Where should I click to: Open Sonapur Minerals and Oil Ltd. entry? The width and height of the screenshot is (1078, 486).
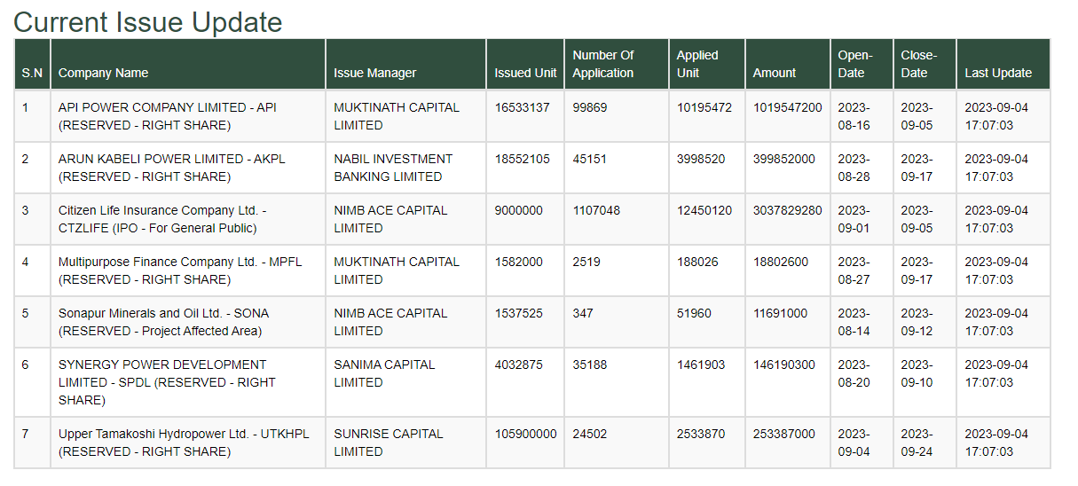point(164,322)
